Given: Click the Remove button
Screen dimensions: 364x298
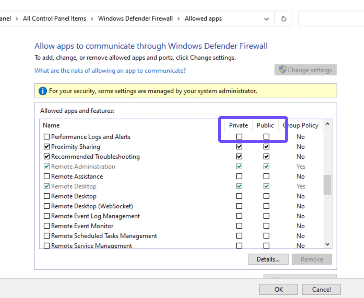Looking at the screenshot, I should coord(312,259).
